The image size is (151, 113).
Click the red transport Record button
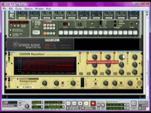[93, 104]
